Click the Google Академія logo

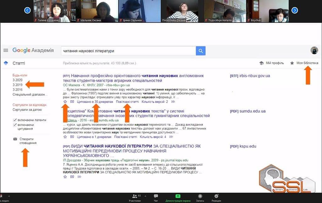tap(33, 50)
